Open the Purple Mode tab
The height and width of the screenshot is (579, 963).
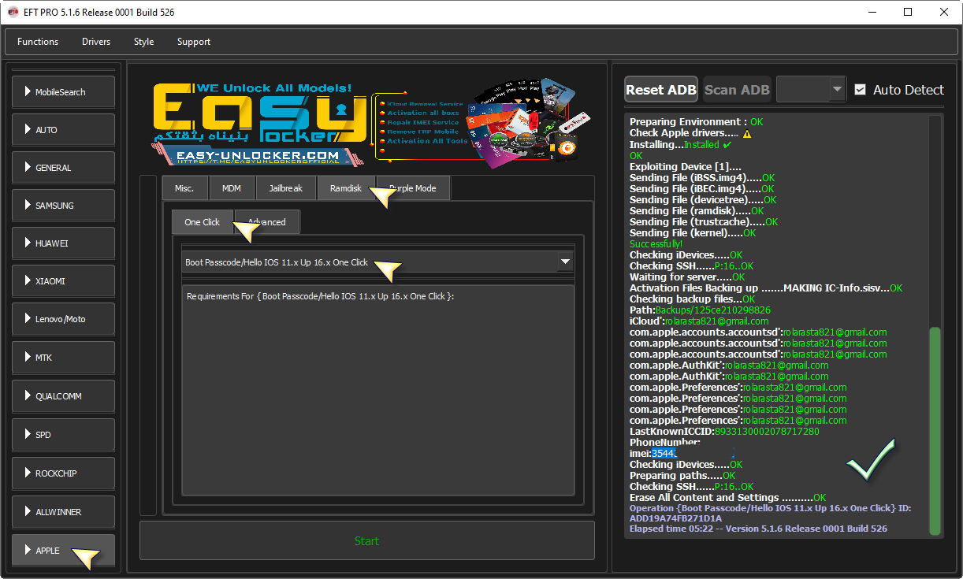tap(413, 188)
